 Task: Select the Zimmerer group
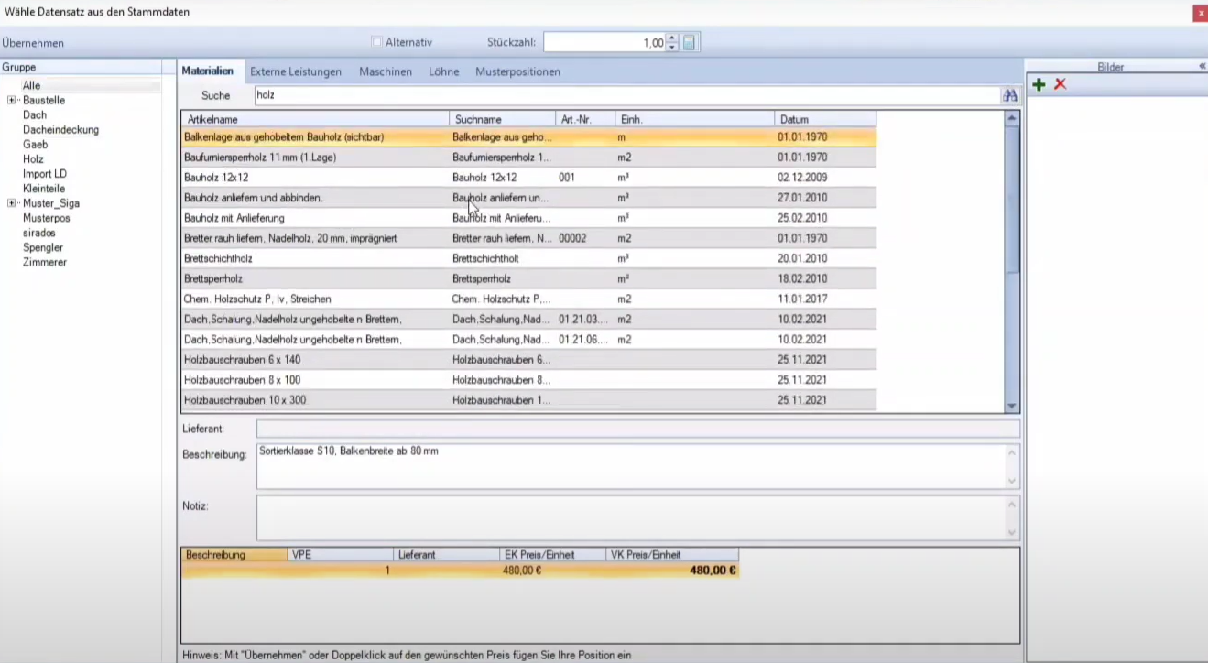tap(45, 262)
